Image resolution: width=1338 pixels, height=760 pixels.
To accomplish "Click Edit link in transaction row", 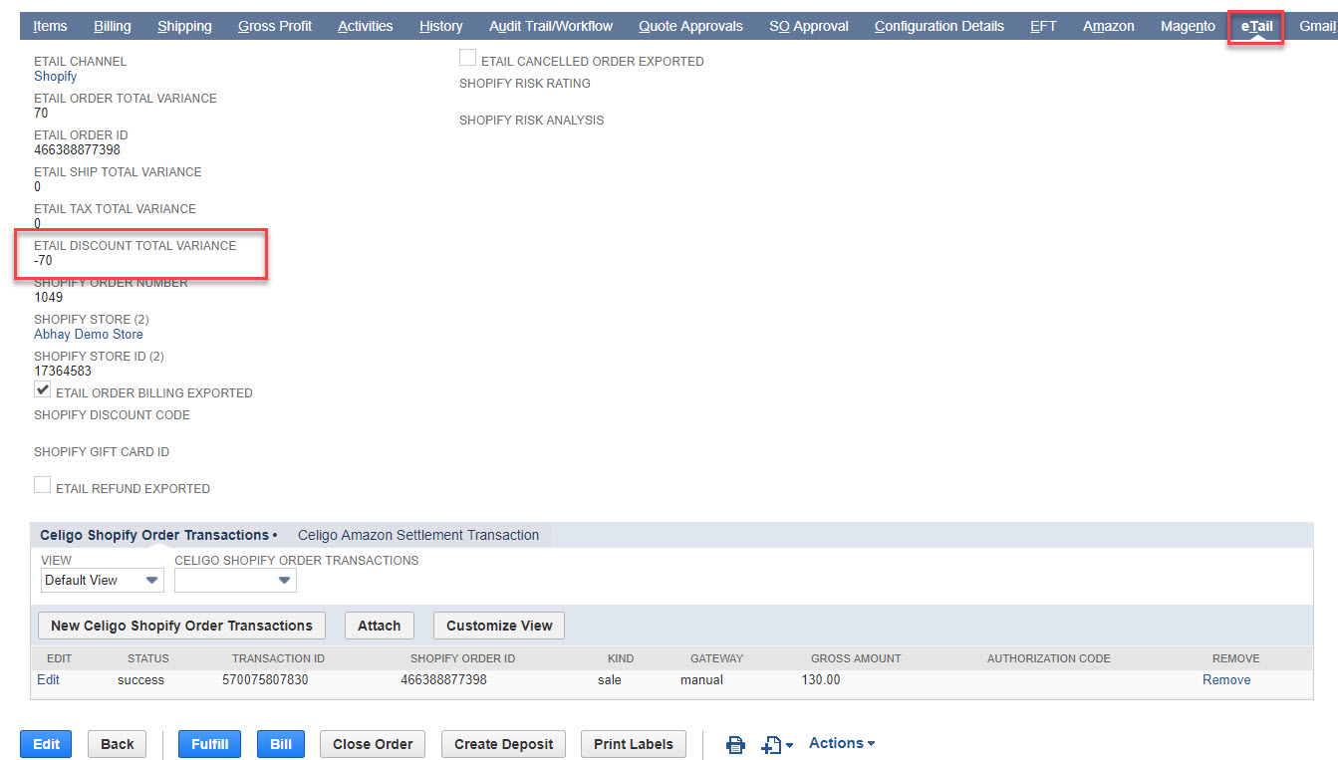I will pos(48,679).
